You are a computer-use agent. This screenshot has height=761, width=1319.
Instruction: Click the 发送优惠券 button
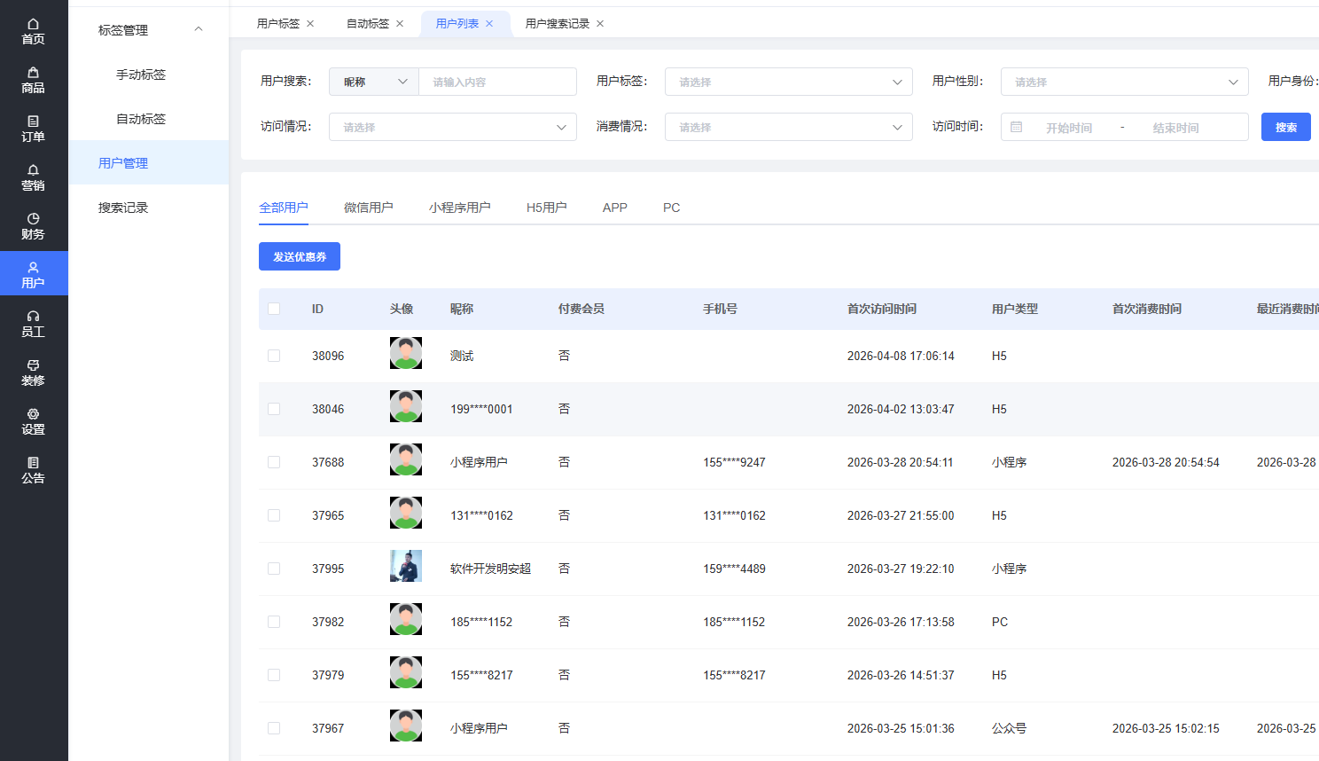click(300, 256)
